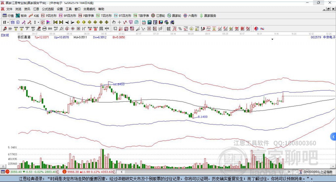This screenshot has height=182, width=336.
Task: Expand the candlestick style dropdown arrow
Action: [38, 22]
